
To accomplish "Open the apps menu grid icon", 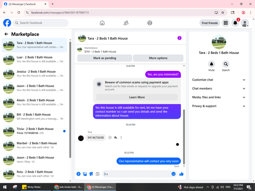I will tap(225, 23).
